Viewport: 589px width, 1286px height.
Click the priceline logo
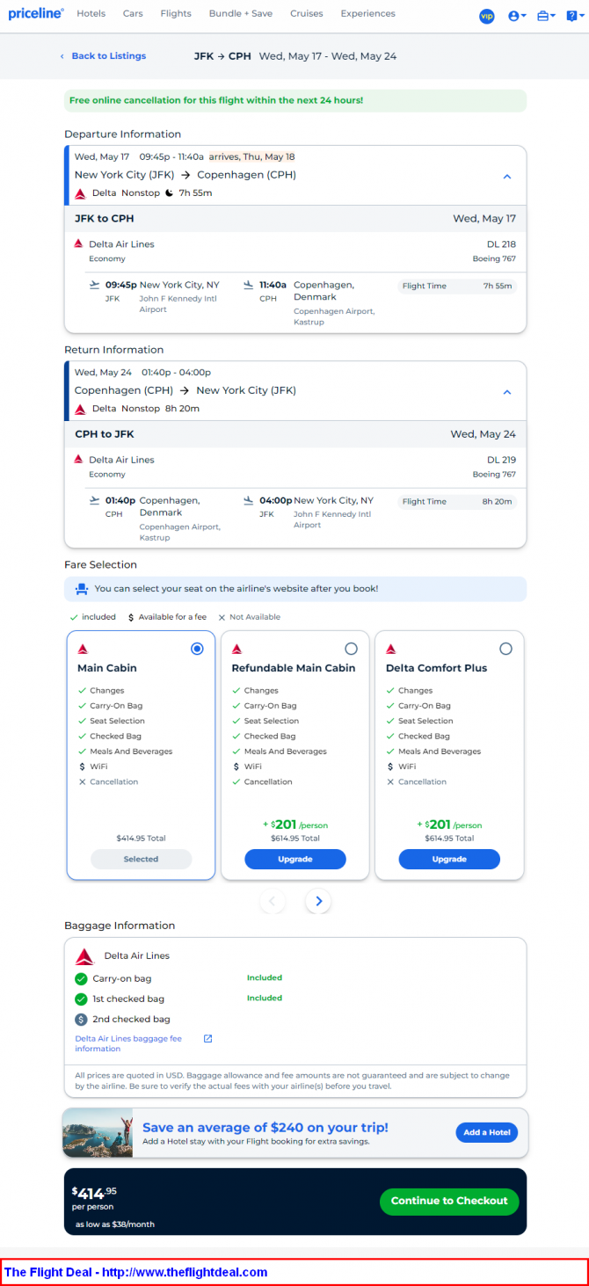pyautogui.click(x=36, y=14)
